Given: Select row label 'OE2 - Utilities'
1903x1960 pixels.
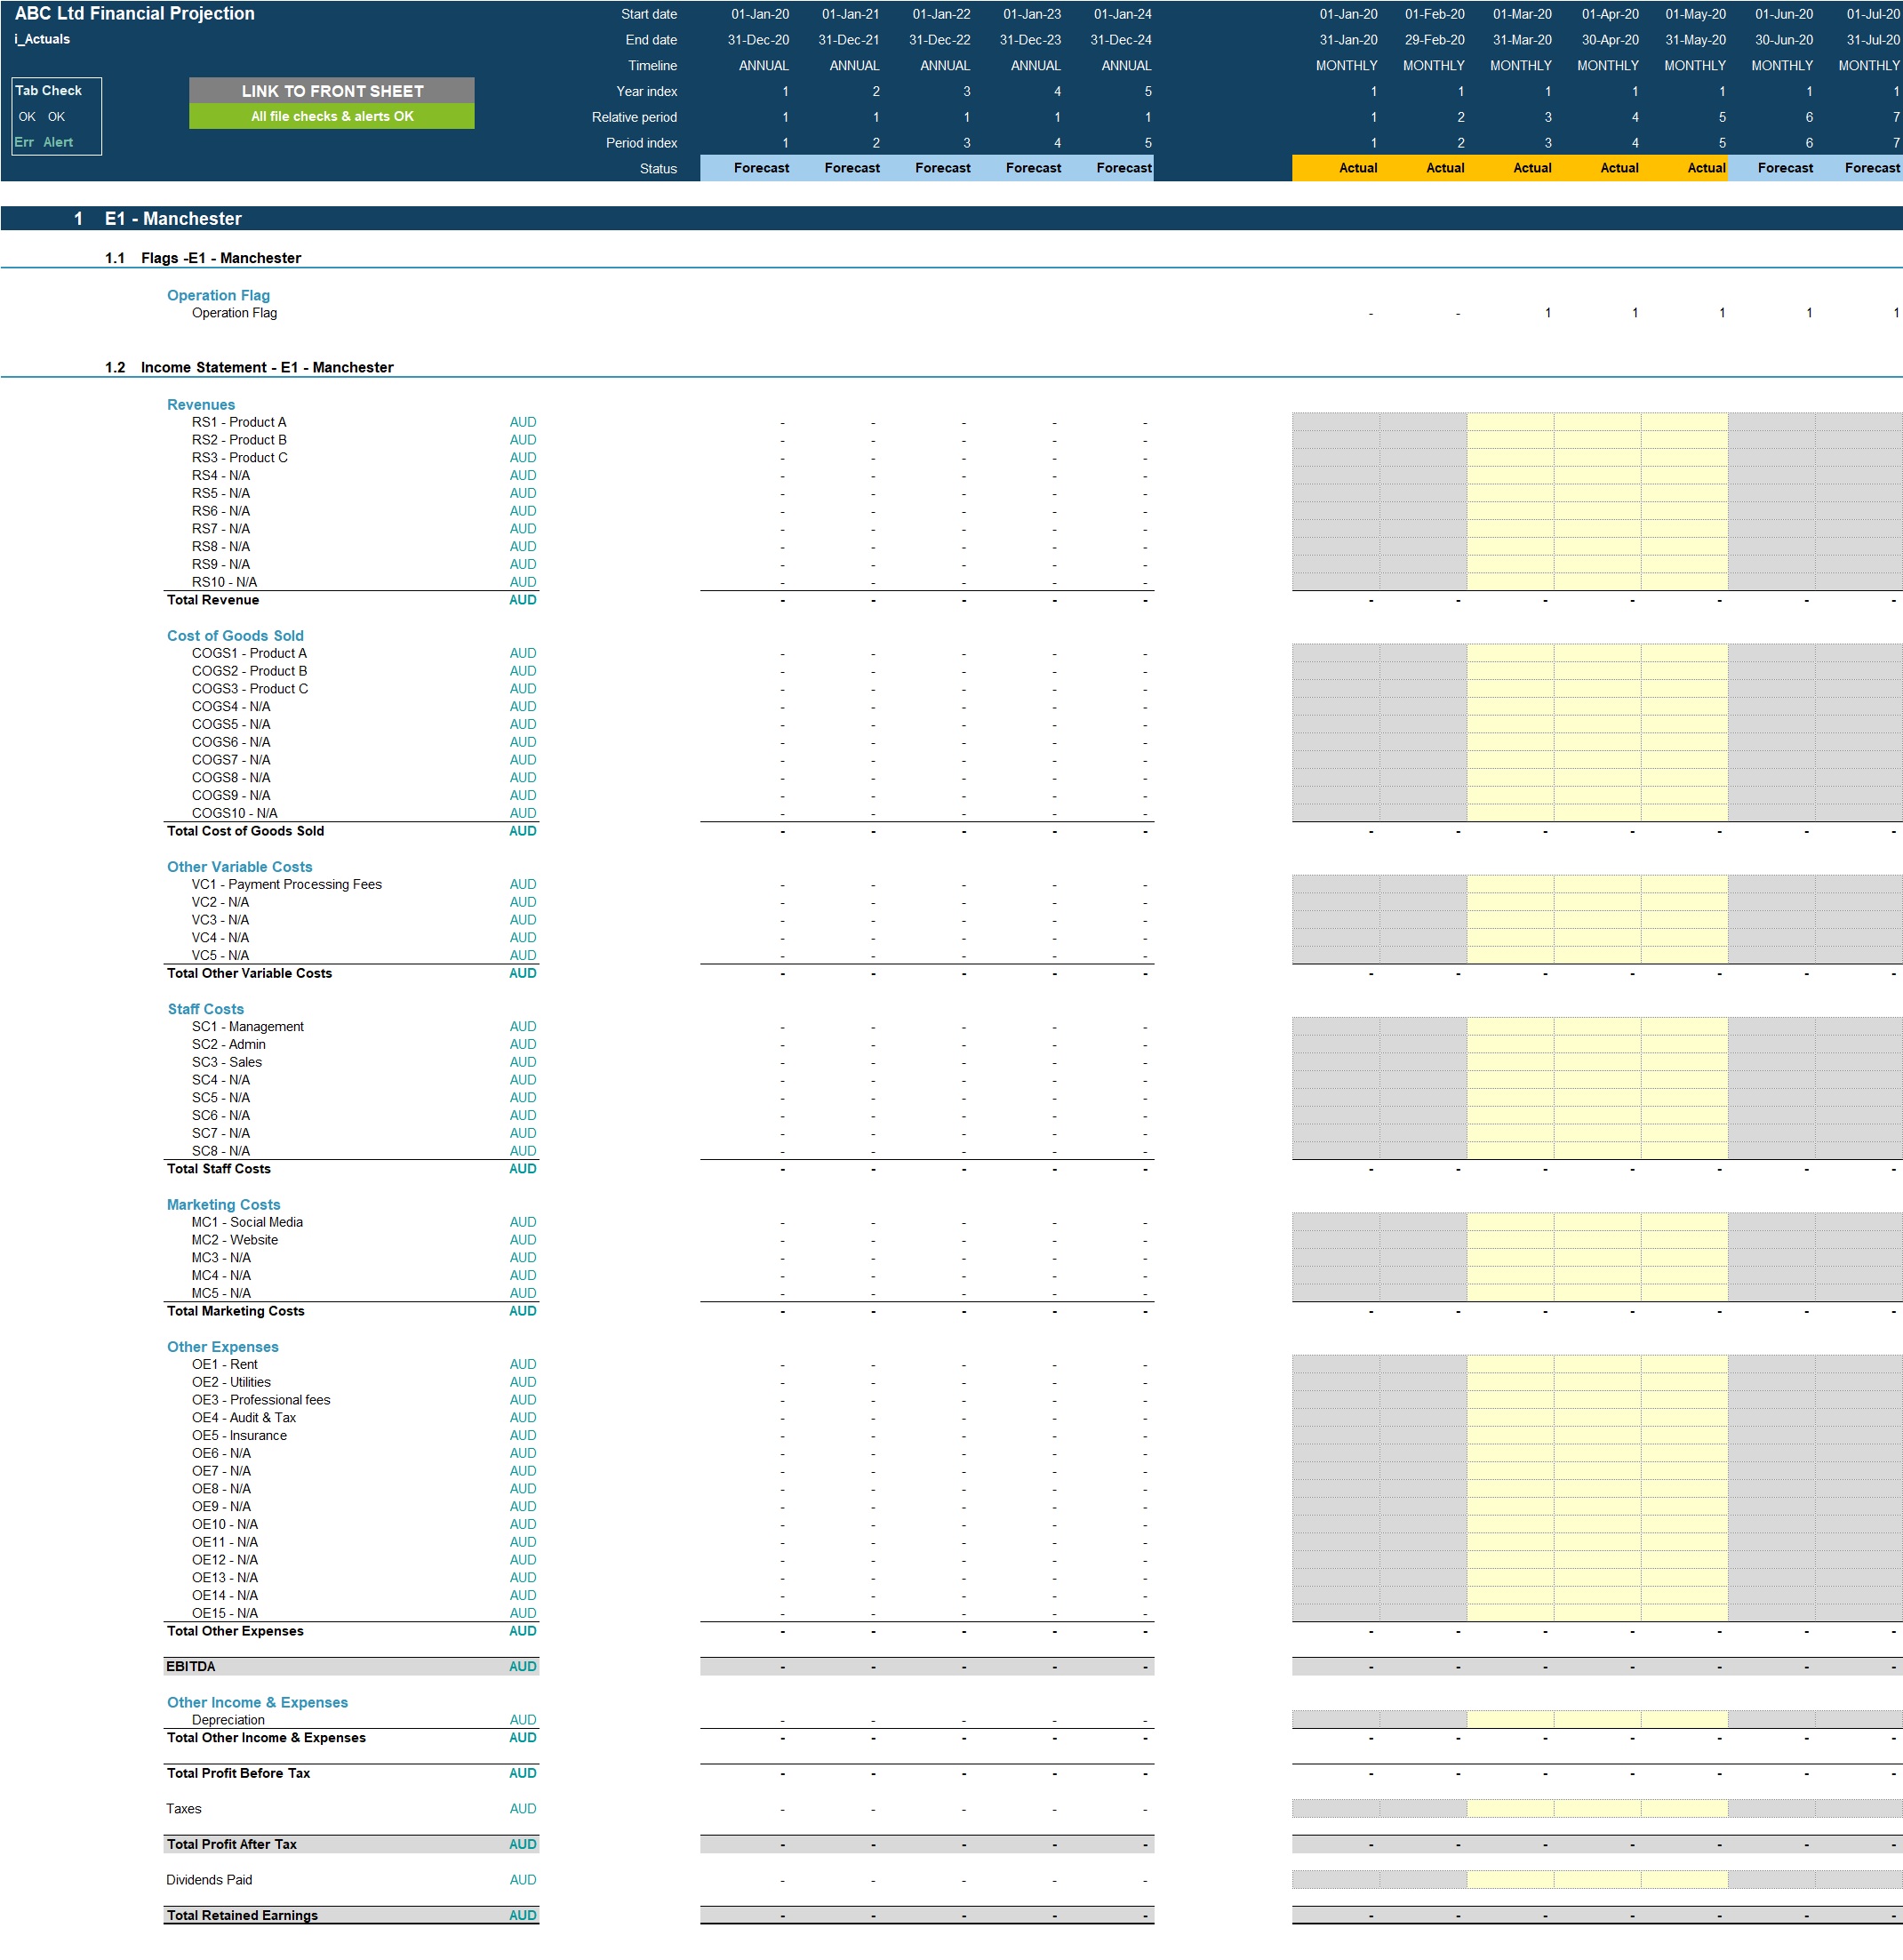Looking at the screenshot, I should (231, 1382).
